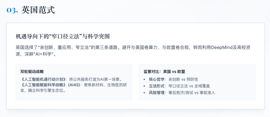The image size is (270, 117).
Task: Click the bullet dot before 核心哲学
Action: click(x=144, y=79)
